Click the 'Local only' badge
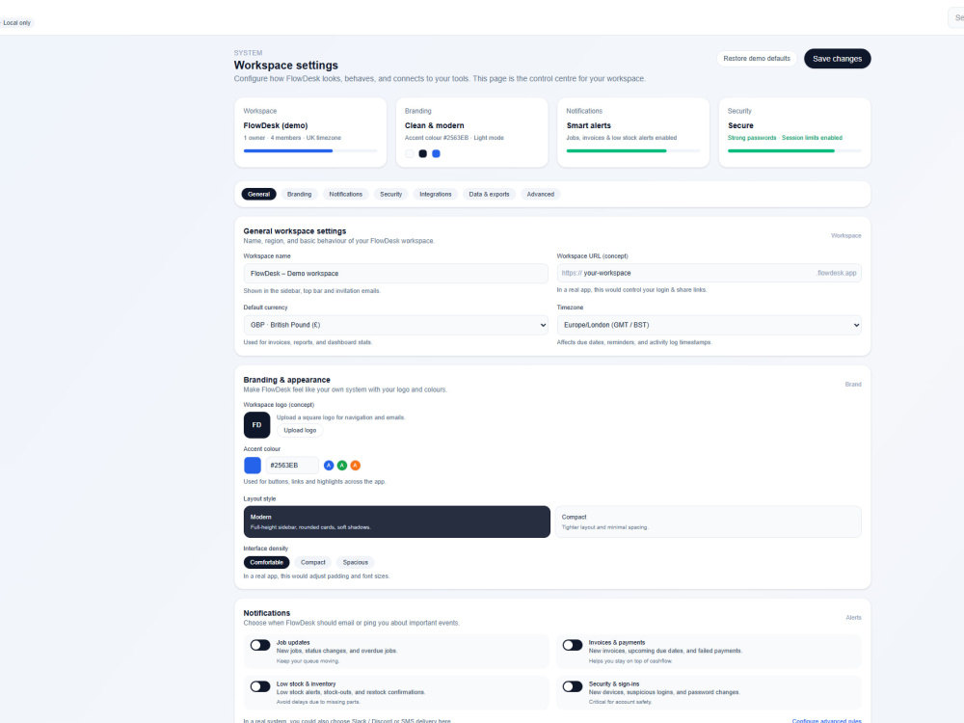The height and width of the screenshot is (723, 964). tap(16, 23)
